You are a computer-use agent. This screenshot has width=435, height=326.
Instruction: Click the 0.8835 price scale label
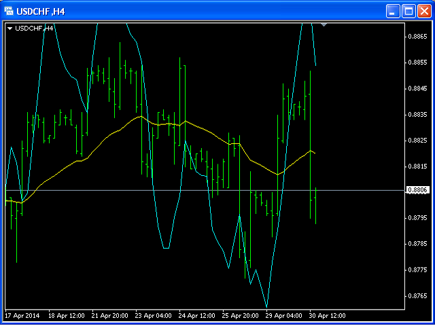[417, 115]
